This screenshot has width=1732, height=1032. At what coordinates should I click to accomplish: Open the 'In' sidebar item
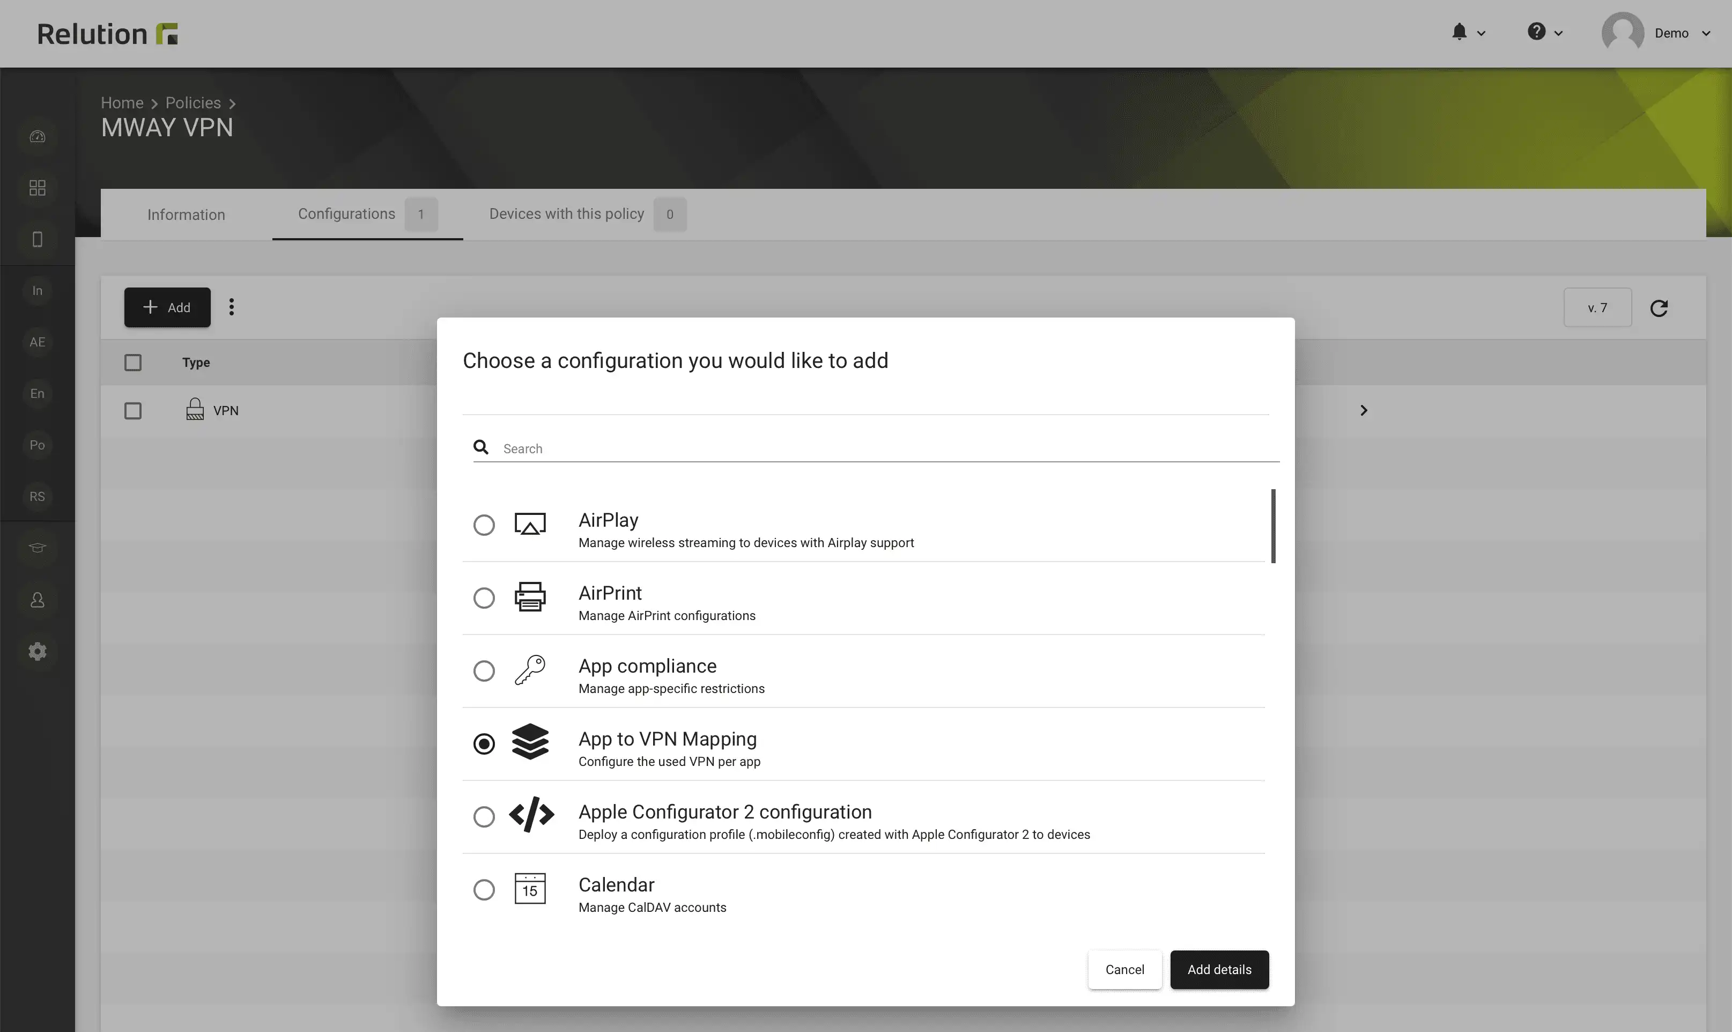38,291
